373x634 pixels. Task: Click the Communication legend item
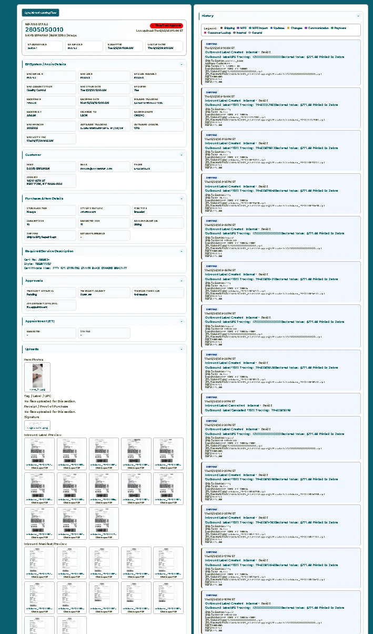tap(317, 28)
